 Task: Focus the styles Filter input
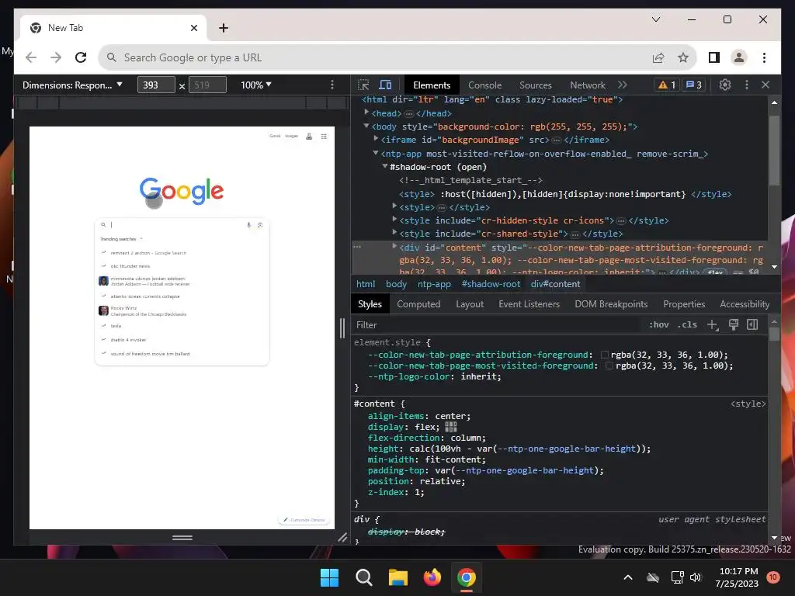tap(497, 325)
